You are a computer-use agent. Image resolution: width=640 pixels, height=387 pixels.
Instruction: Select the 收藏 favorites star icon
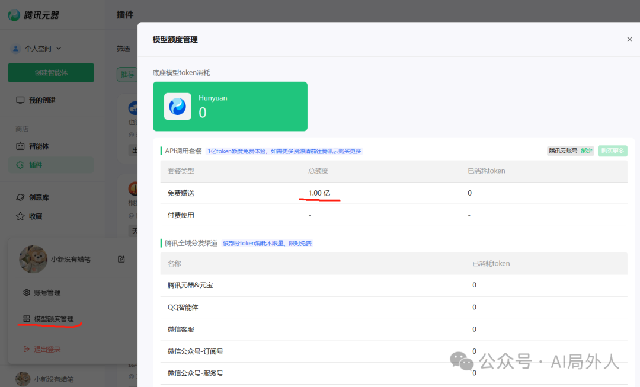pos(20,216)
